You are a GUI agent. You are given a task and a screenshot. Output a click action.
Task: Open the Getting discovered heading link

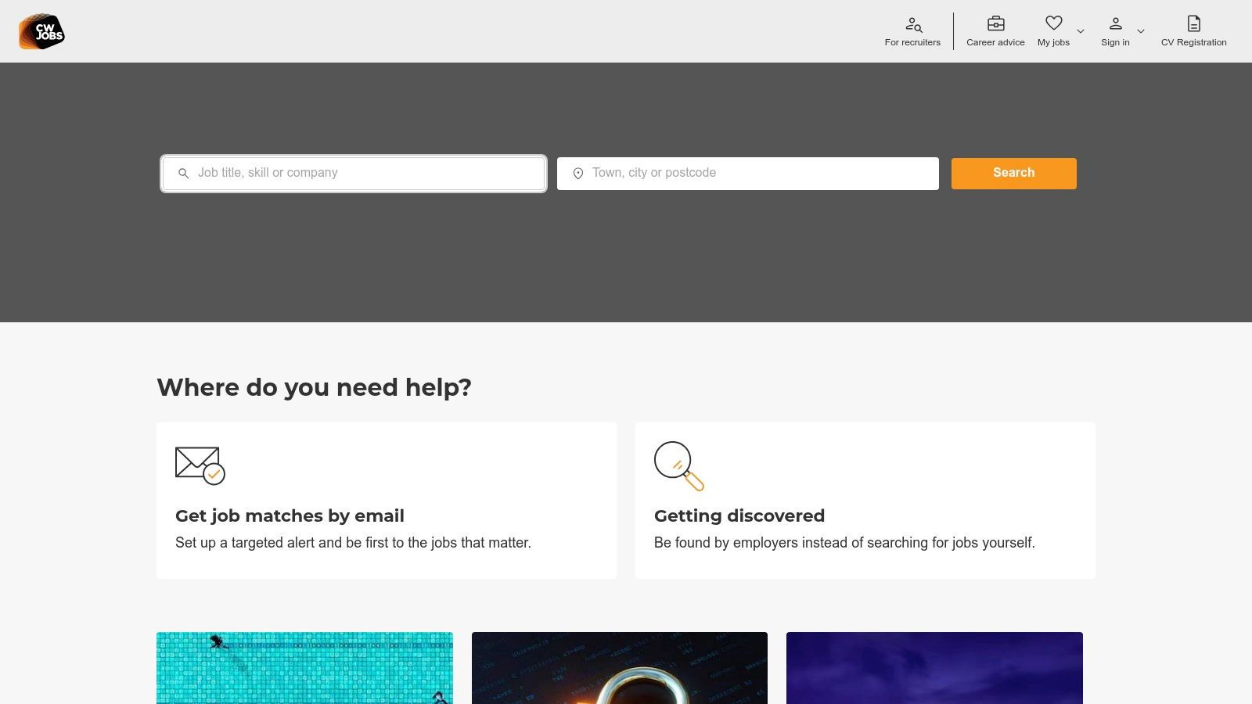(739, 515)
